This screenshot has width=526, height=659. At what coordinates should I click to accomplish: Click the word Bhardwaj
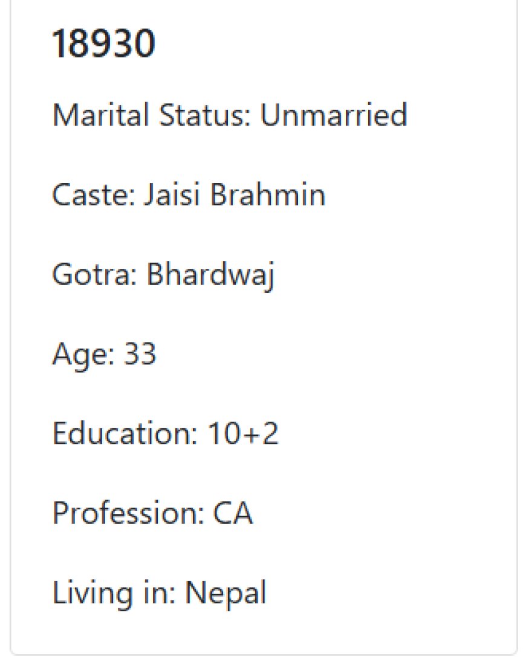tap(210, 275)
